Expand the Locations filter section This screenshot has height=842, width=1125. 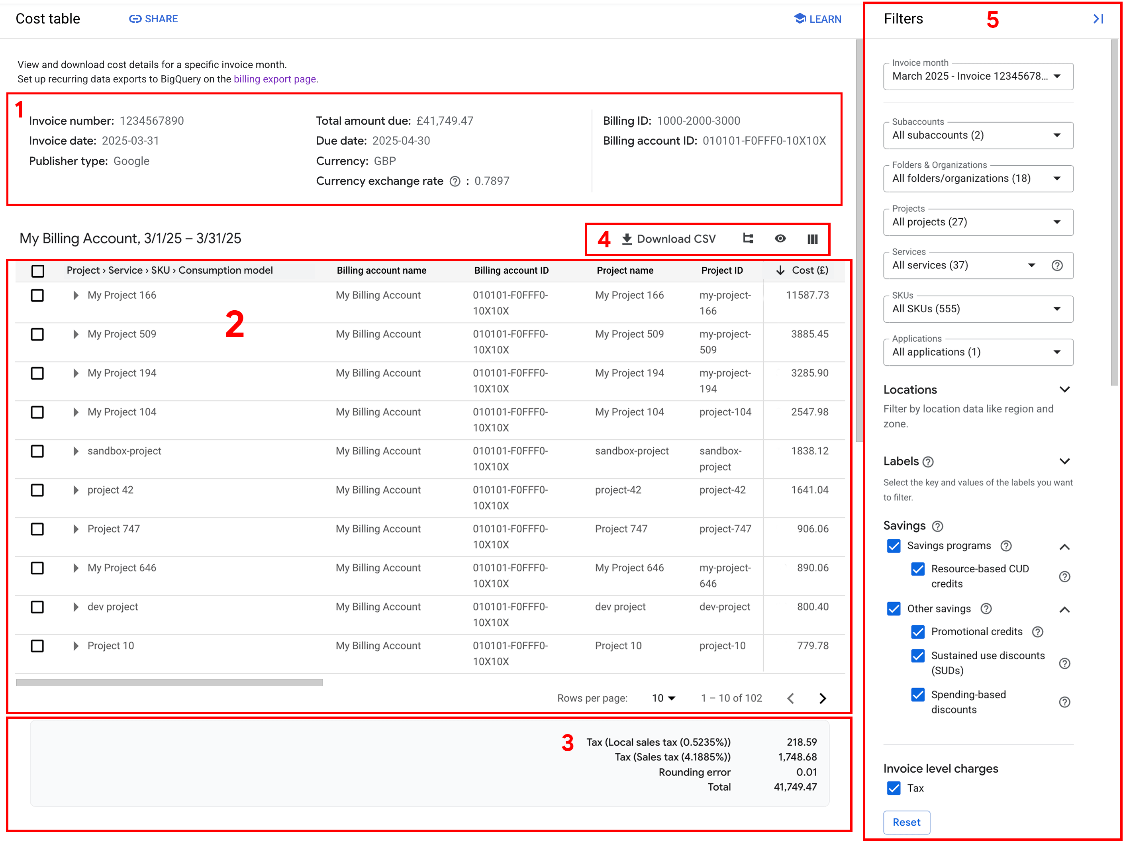(x=1066, y=390)
